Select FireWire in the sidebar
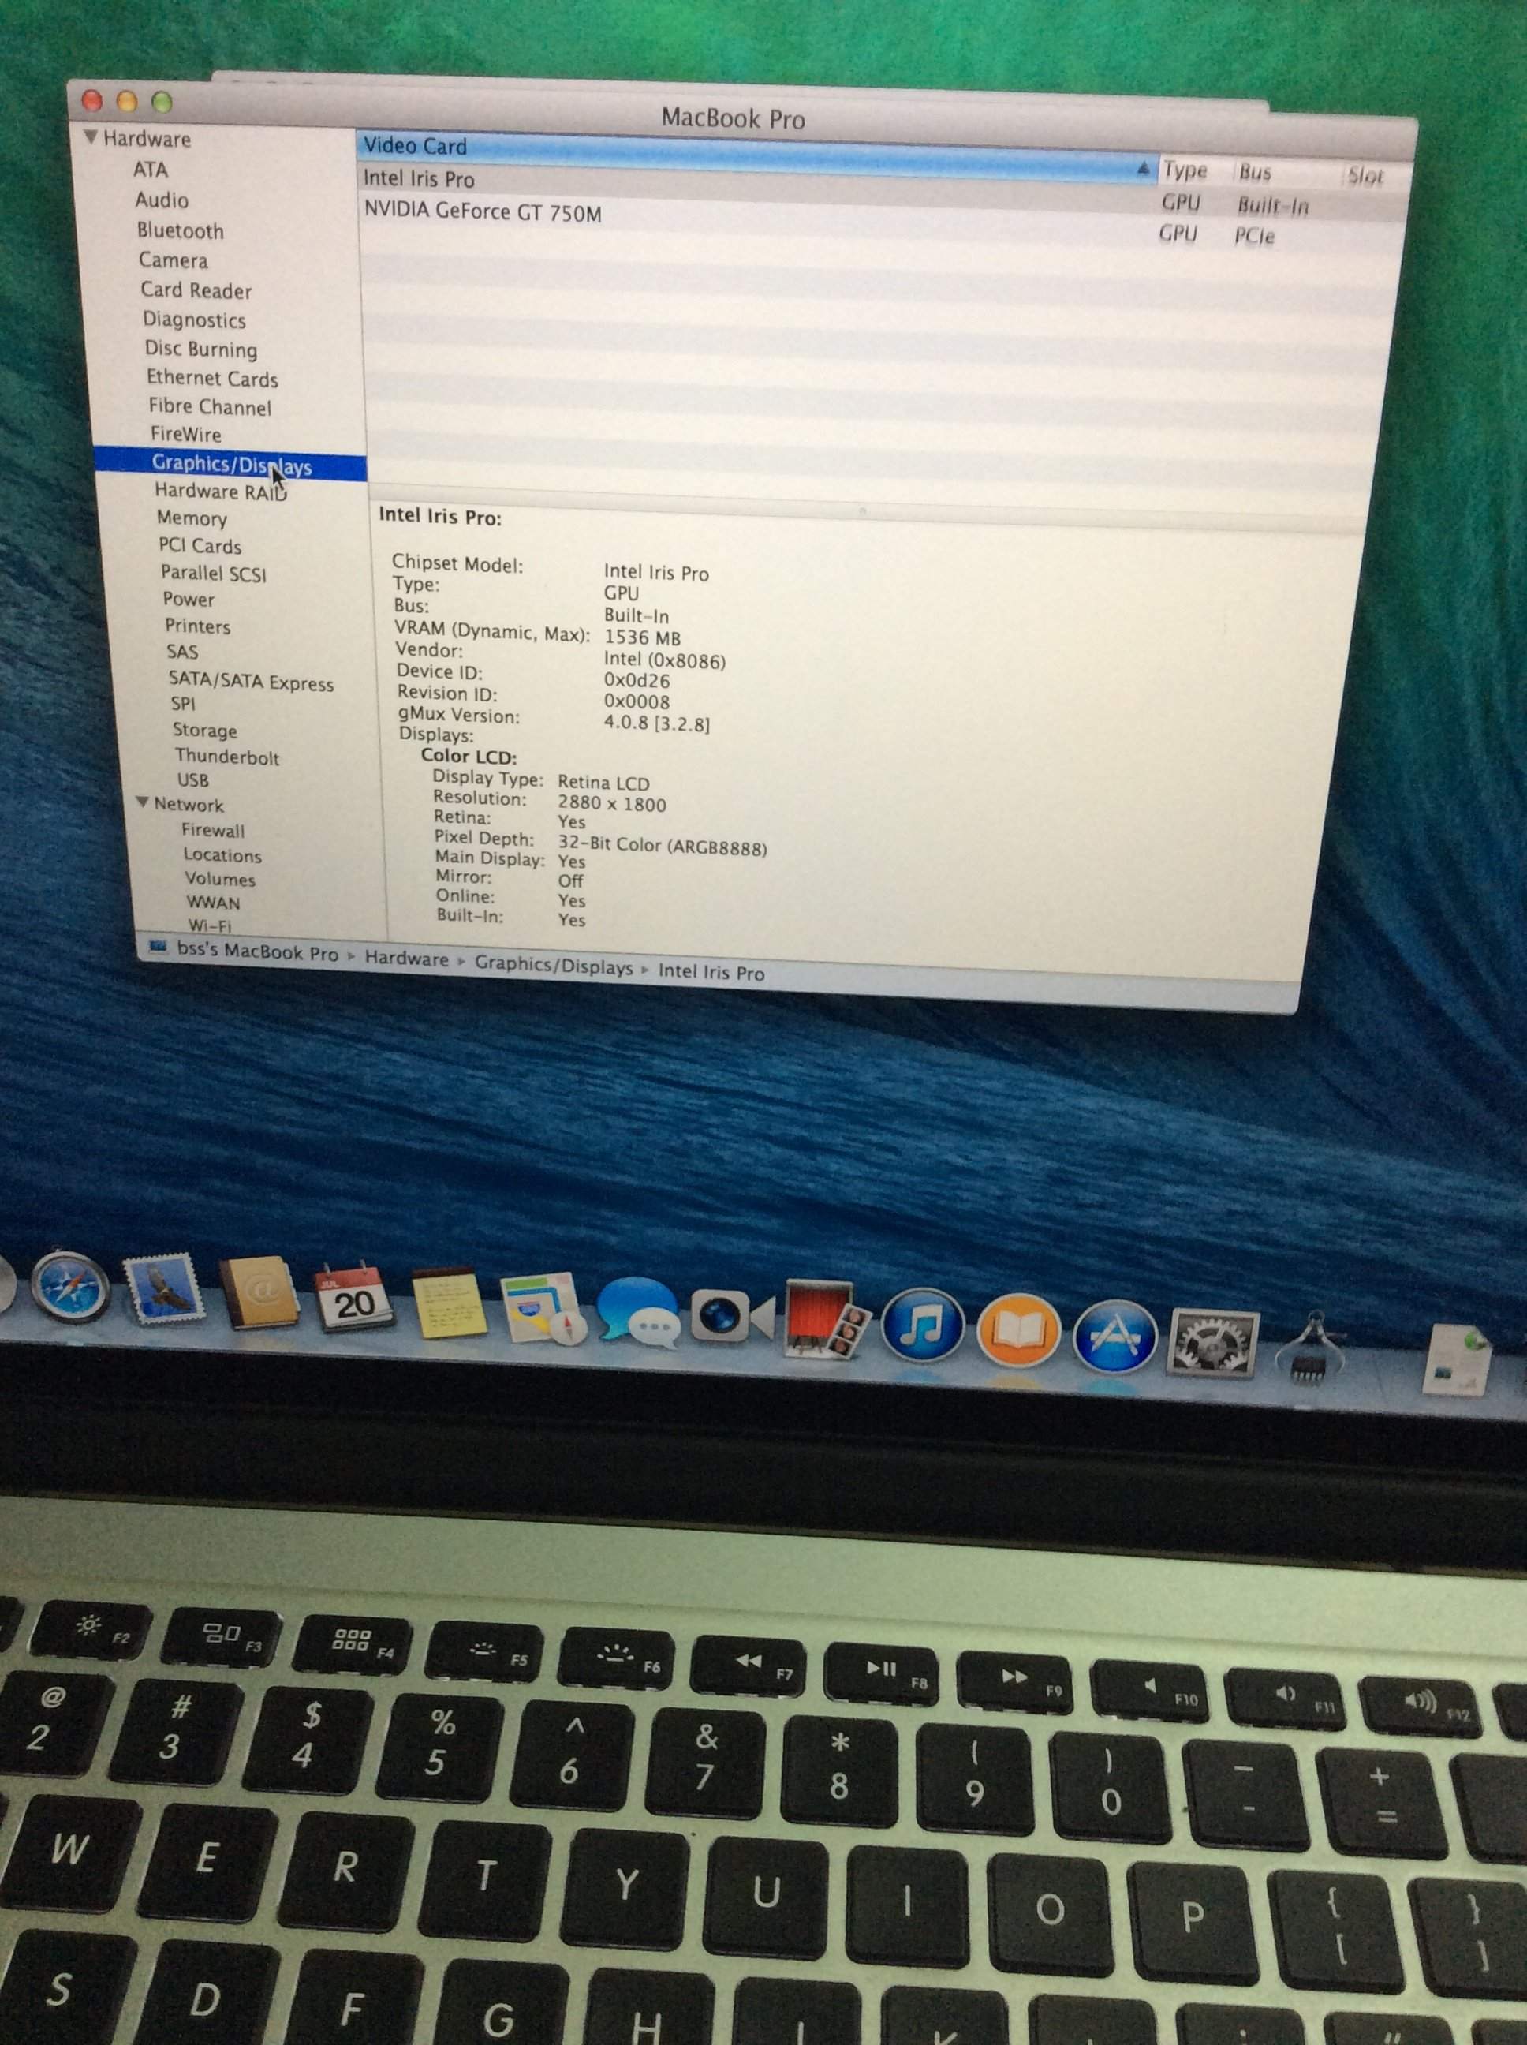 coord(186,434)
